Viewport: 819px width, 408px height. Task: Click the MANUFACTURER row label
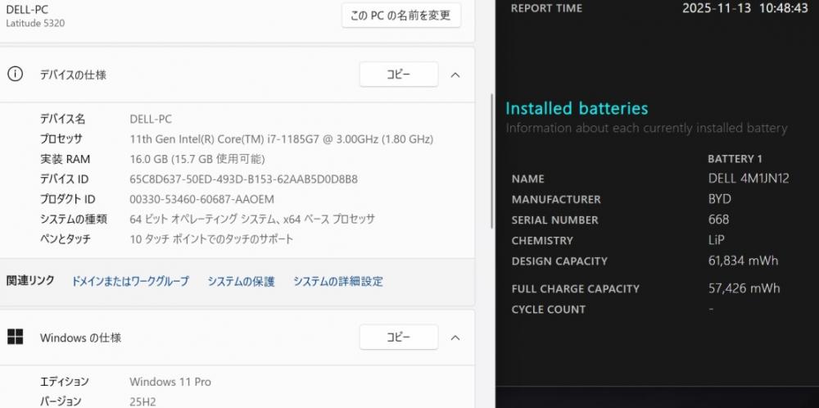click(x=556, y=200)
